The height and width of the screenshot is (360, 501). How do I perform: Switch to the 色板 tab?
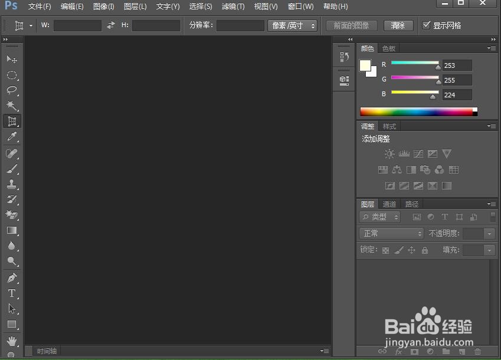point(389,48)
